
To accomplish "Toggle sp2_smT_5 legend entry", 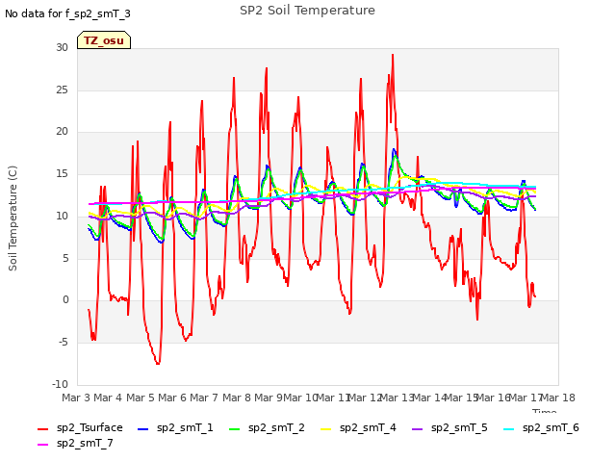I will click(x=449, y=427).
